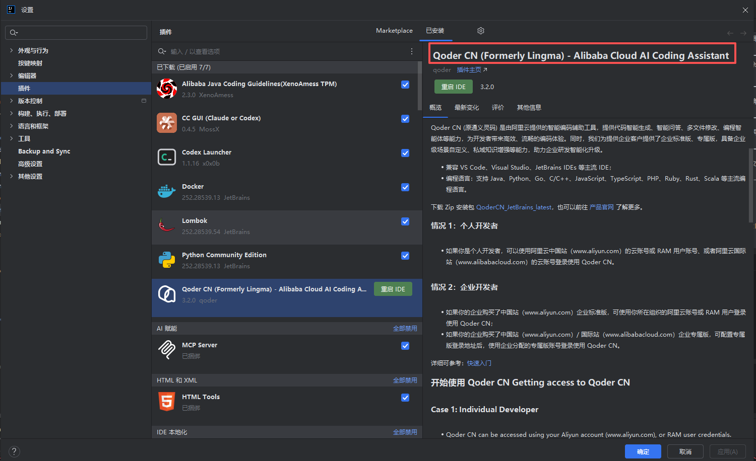This screenshot has height=461, width=756.
Task: Expand the 外观与行为 settings node
Action: click(x=11, y=50)
